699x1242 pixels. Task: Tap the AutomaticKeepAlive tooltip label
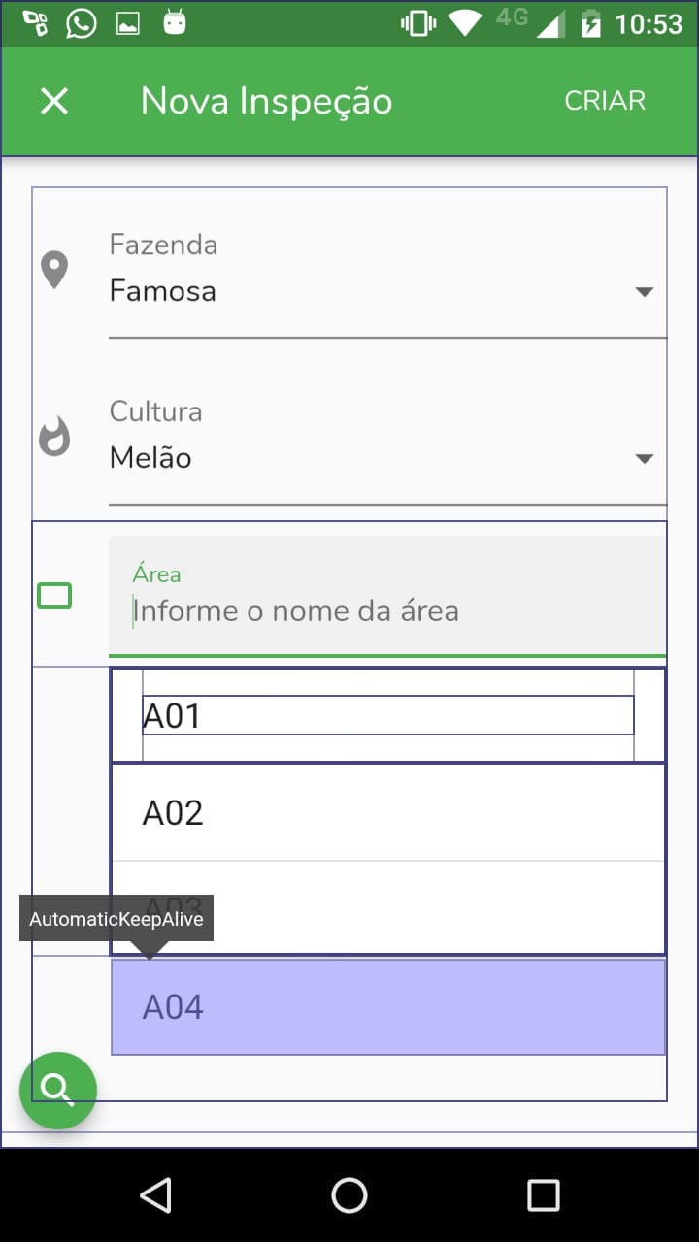(116, 917)
